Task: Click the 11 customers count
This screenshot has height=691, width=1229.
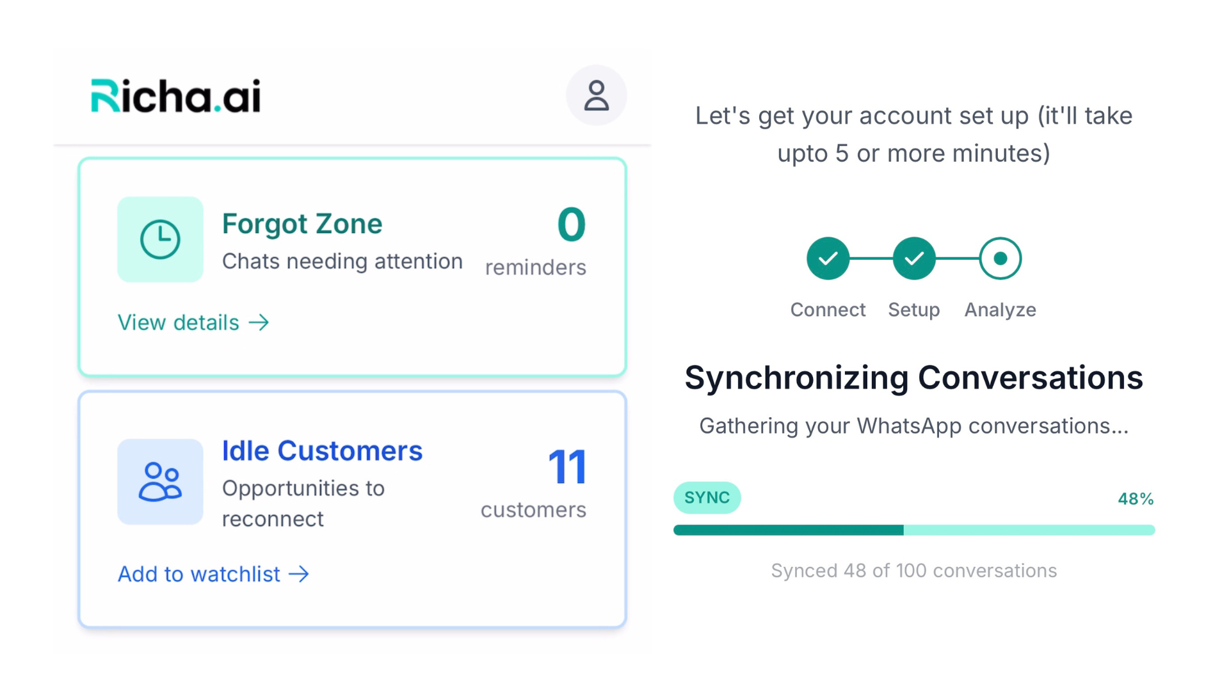Action: coord(567,467)
